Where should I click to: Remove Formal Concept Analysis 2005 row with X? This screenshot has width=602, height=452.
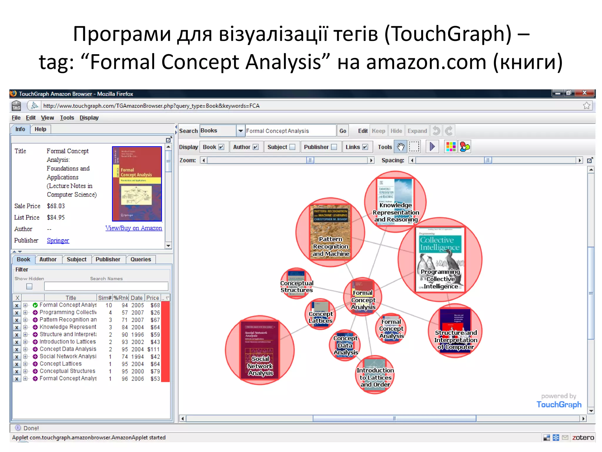(x=17, y=305)
